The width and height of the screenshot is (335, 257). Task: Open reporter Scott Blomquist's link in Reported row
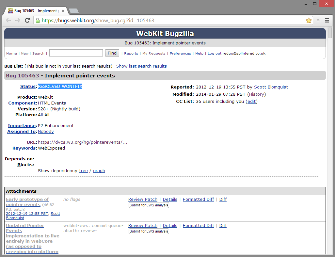click(271, 87)
